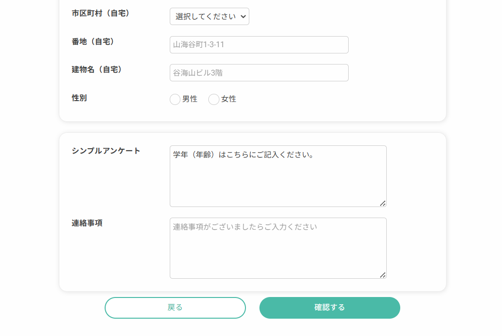
Task: Click the 性別 field label
Action: click(x=79, y=98)
